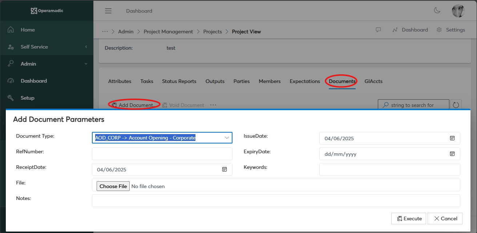Switch to the Outputs tab
Screen dimensions: 477x233
[x=215, y=81]
